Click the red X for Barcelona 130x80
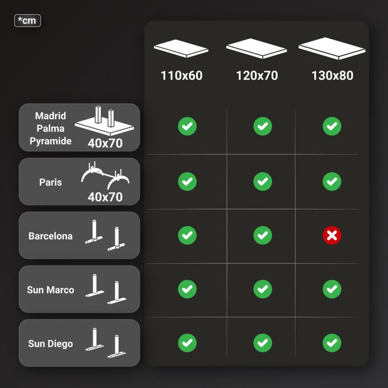This screenshot has height=388, width=388. 332,236
